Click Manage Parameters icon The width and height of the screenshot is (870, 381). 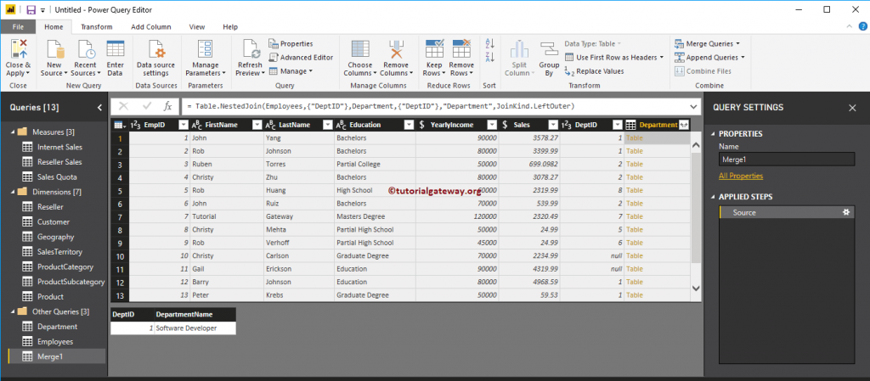click(205, 48)
